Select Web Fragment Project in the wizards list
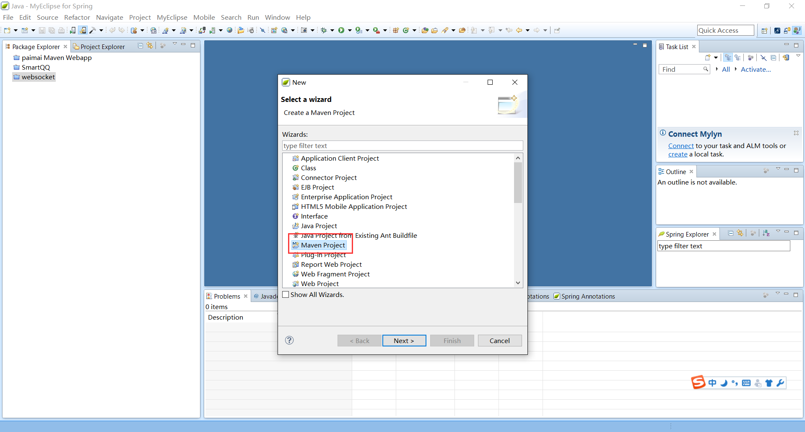 tap(335, 274)
